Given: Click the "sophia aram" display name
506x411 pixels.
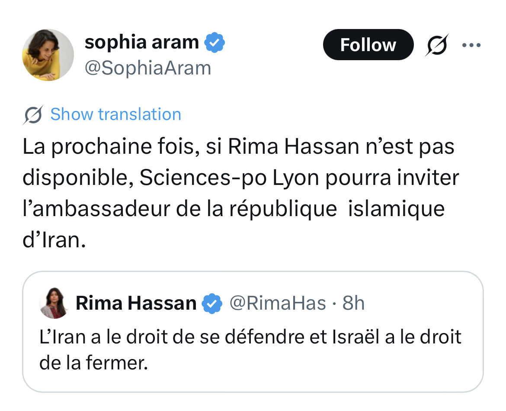Looking at the screenshot, I should tap(141, 43).
